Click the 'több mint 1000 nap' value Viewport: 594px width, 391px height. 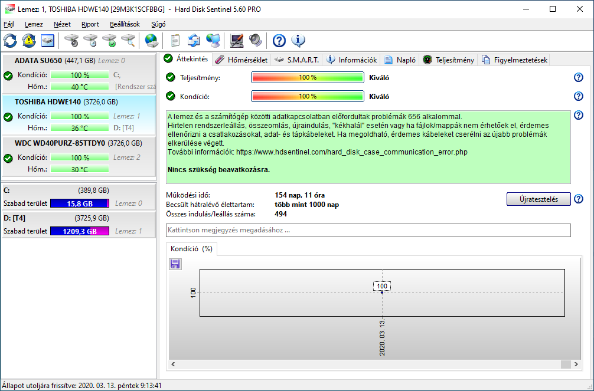pyautogui.click(x=307, y=205)
